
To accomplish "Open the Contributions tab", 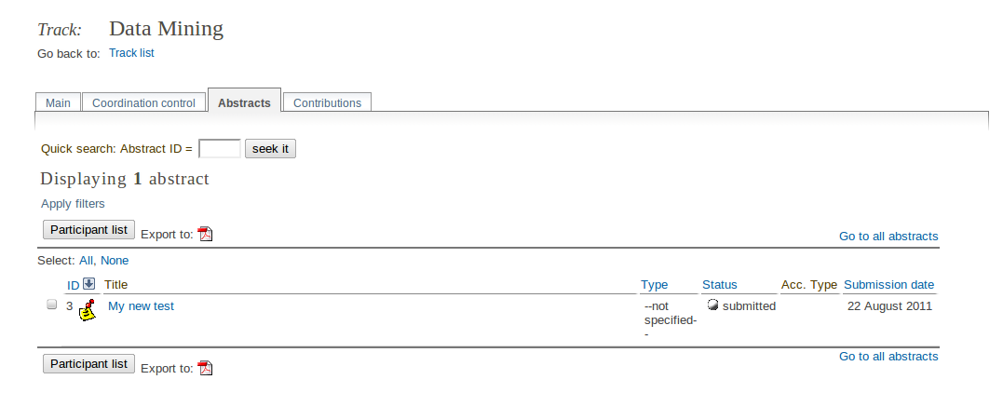I will click(x=328, y=102).
